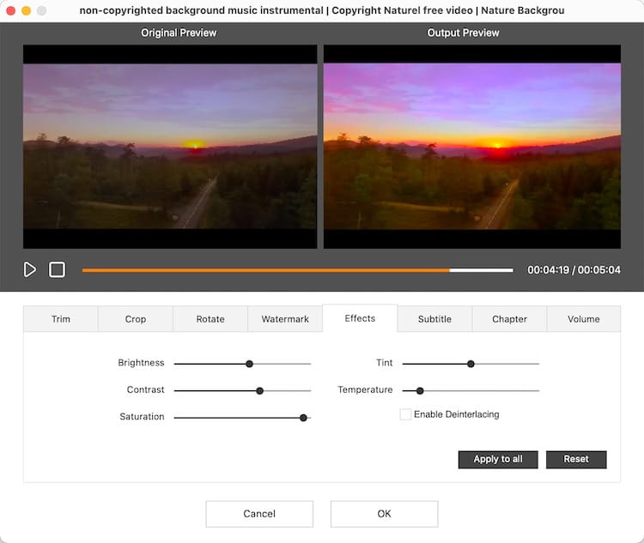Reset the effects settings

(x=576, y=459)
